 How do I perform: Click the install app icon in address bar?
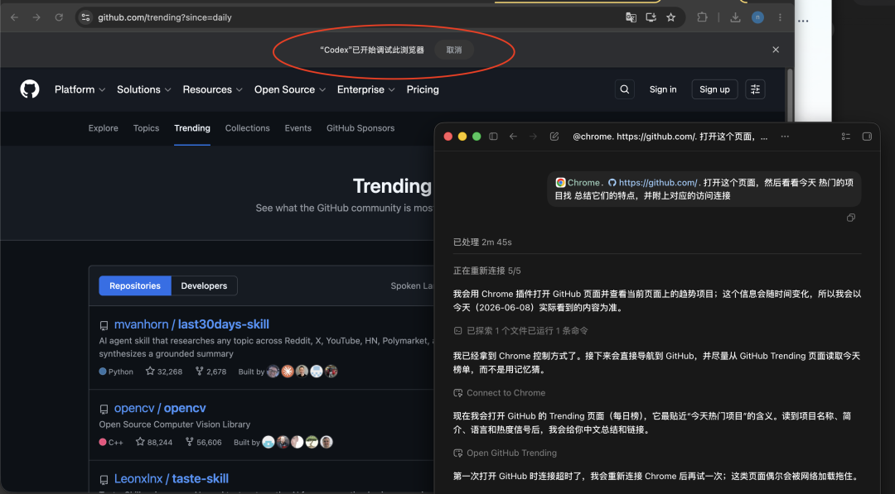[x=651, y=17]
